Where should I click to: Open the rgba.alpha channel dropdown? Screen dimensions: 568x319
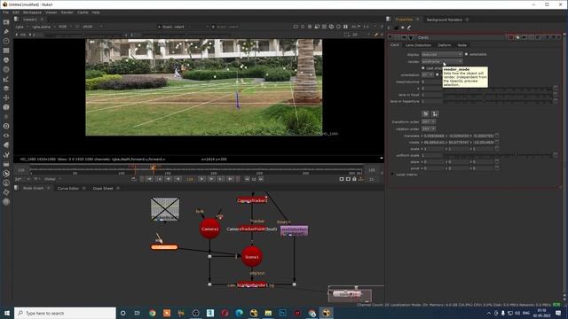(43, 27)
